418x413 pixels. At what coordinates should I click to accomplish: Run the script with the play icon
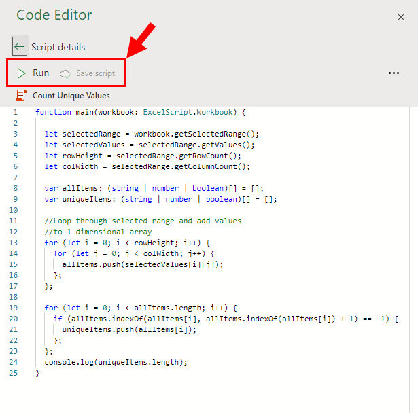pyautogui.click(x=21, y=73)
